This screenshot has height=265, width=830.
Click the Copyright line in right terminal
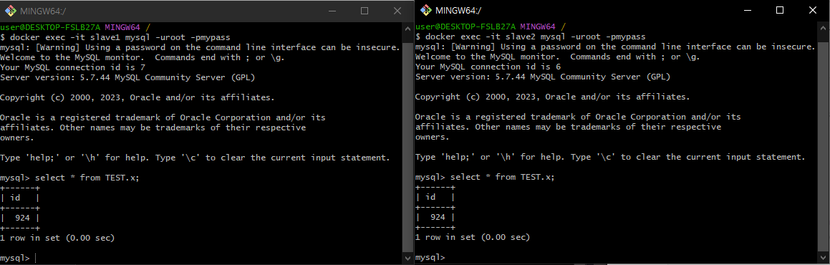tap(553, 97)
